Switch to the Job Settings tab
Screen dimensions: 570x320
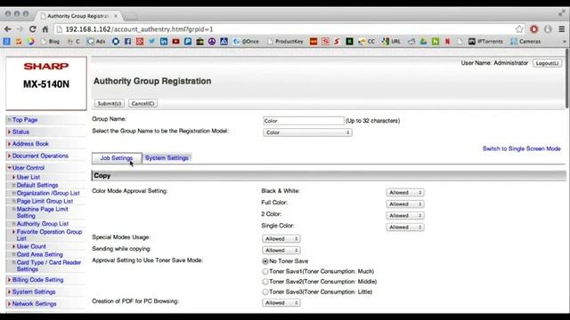click(x=117, y=158)
